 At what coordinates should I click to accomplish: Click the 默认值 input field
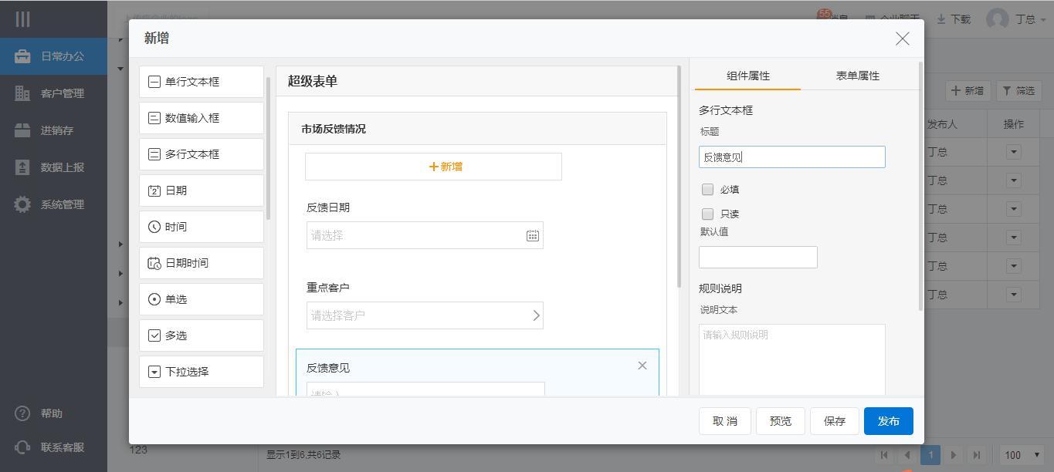point(757,258)
